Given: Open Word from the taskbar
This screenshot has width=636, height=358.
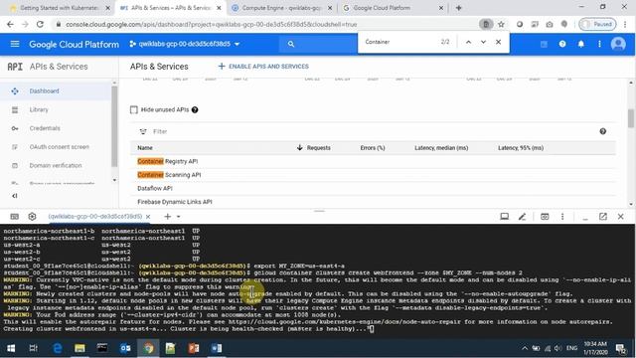Looking at the screenshot, I should coord(217,348).
